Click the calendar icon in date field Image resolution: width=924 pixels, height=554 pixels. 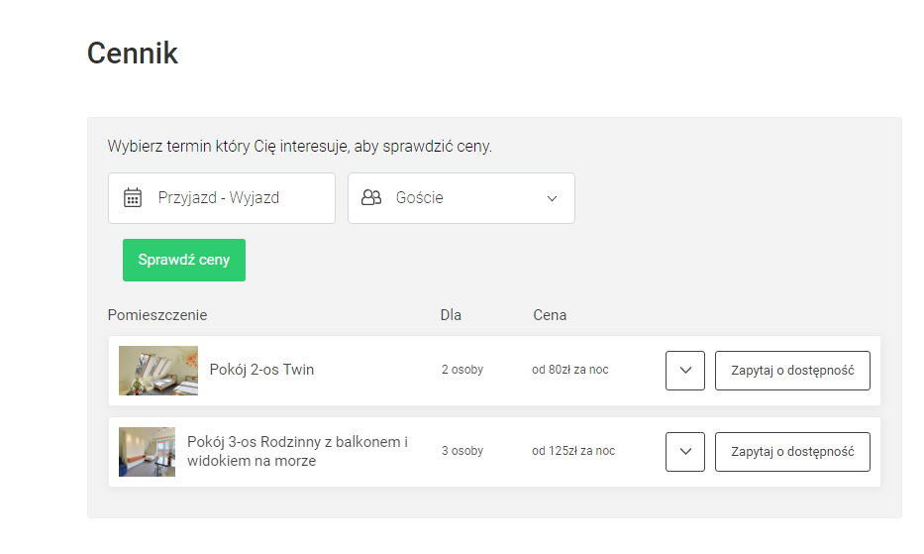pyautogui.click(x=133, y=197)
